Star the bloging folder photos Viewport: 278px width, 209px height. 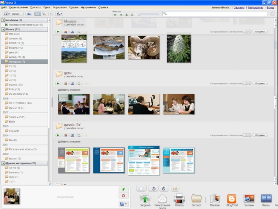click(86, 32)
